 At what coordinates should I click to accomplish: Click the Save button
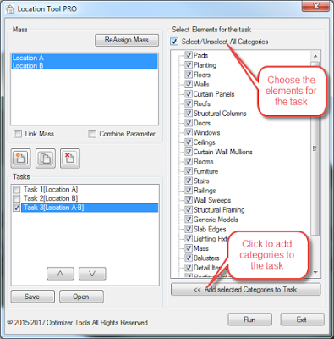[x=33, y=297]
